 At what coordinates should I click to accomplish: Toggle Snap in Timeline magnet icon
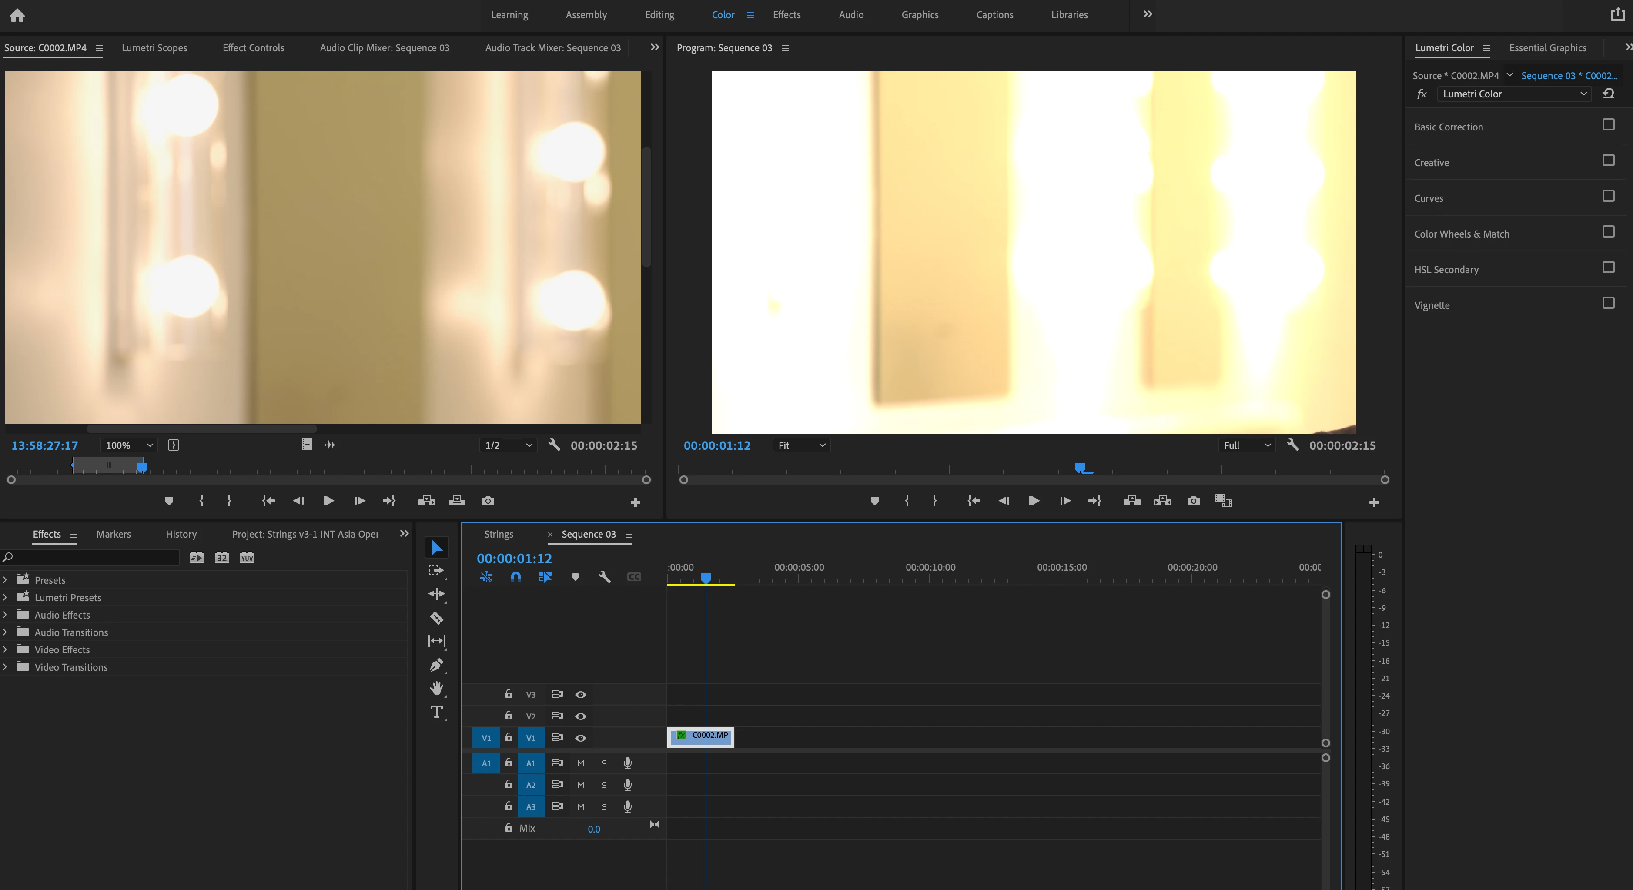(x=515, y=577)
